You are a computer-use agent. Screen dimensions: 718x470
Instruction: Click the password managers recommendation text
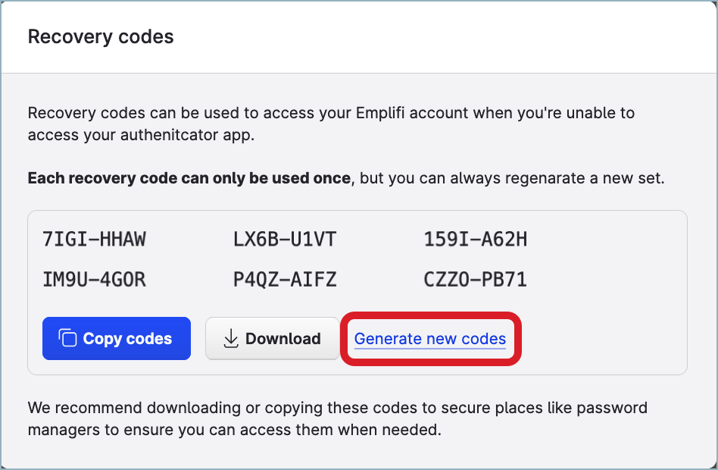[336, 417]
